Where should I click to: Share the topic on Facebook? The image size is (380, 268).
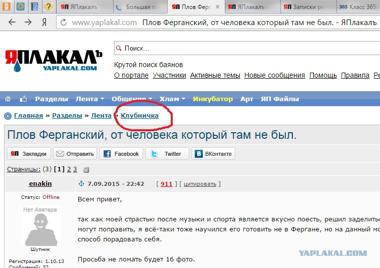pos(121,154)
